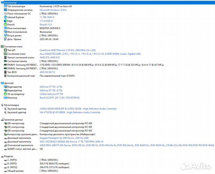Screen dimensions: 215x174
Task: Click the Internet Explorer icon
Action: coord(5,17)
